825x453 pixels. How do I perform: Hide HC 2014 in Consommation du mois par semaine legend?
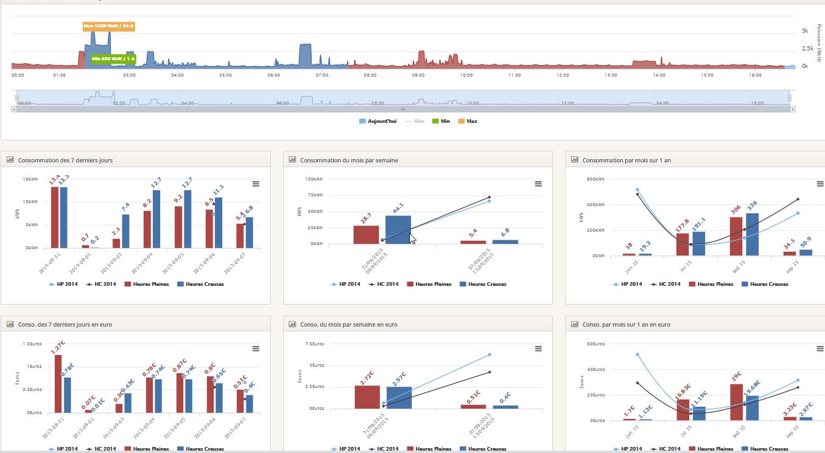click(x=384, y=284)
